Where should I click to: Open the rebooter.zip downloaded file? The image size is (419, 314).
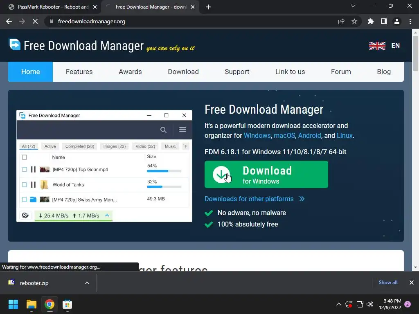click(34, 283)
